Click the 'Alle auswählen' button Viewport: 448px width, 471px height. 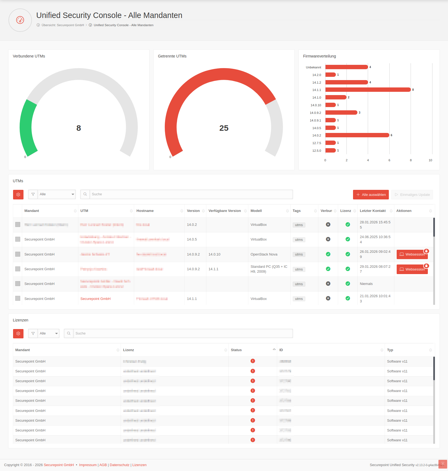tap(371, 195)
